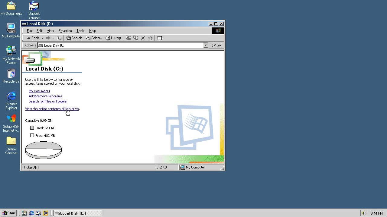Click the Windows logo throbber icon
This screenshot has height=217, width=387.
point(218,31)
